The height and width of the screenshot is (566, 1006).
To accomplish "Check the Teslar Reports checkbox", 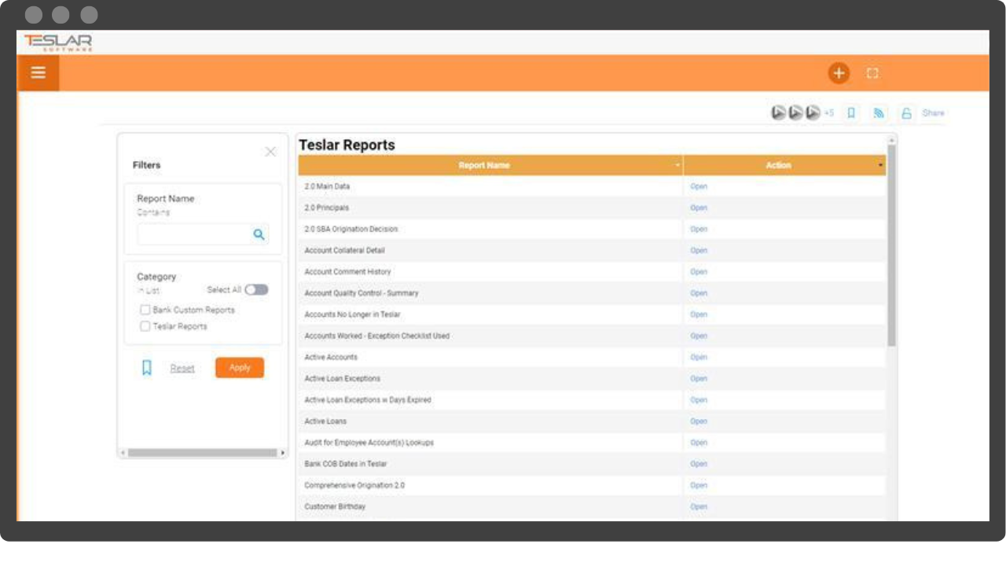I will tap(145, 326).
